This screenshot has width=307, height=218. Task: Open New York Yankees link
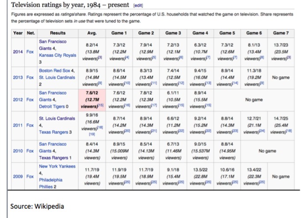click(57, 166)
